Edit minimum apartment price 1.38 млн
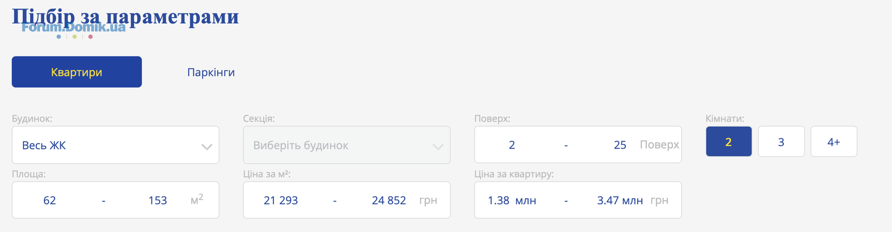Screen dimensions: 892x232 pos(512,200)
